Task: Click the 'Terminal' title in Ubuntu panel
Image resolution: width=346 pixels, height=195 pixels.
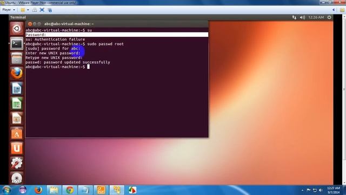Action: pyautogui.click(x=18, y=17)
